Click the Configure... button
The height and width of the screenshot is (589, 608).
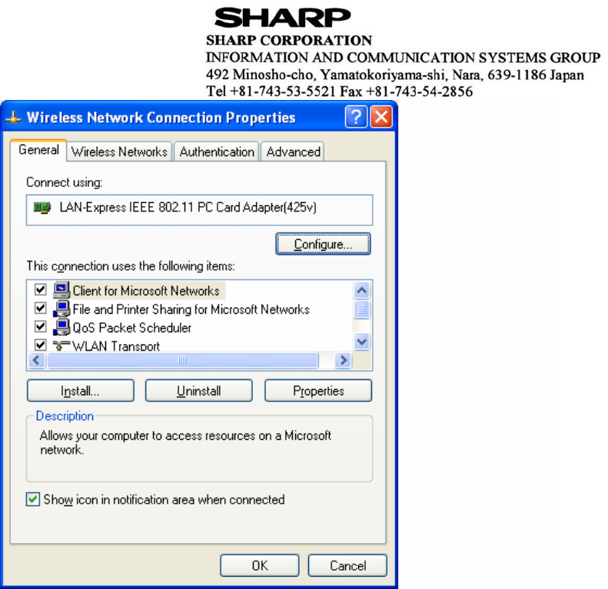click(323, 244)
